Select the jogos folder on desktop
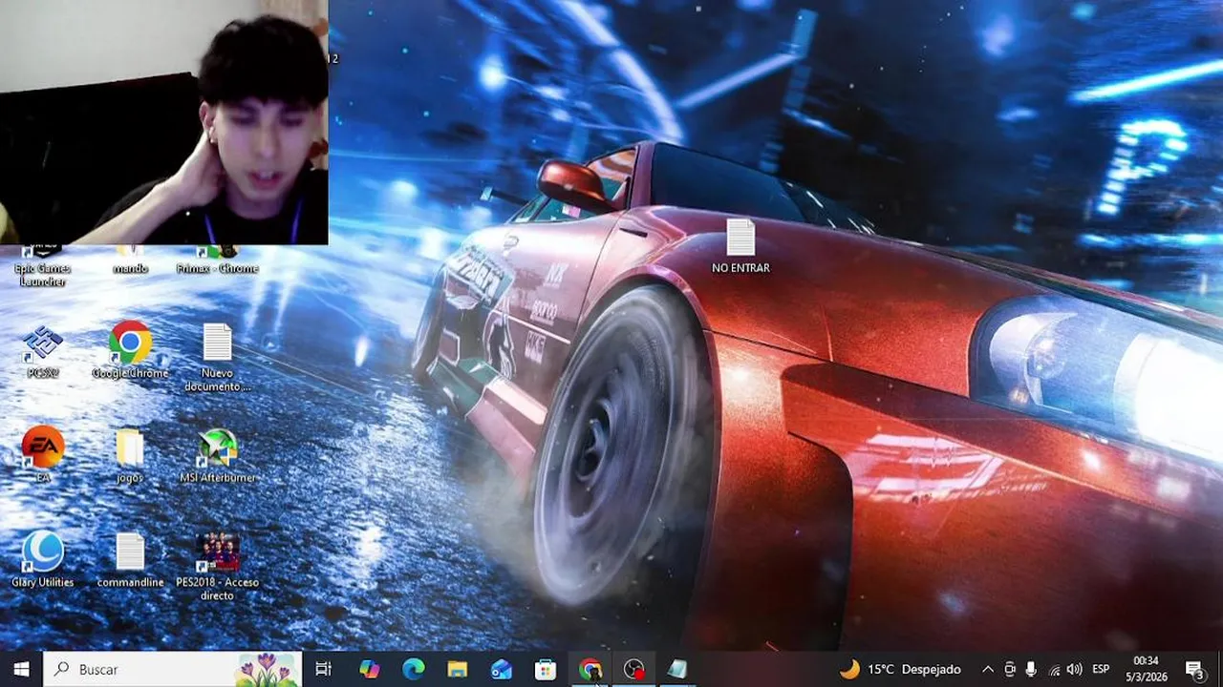1223x687 pixels. pos(130,455)
